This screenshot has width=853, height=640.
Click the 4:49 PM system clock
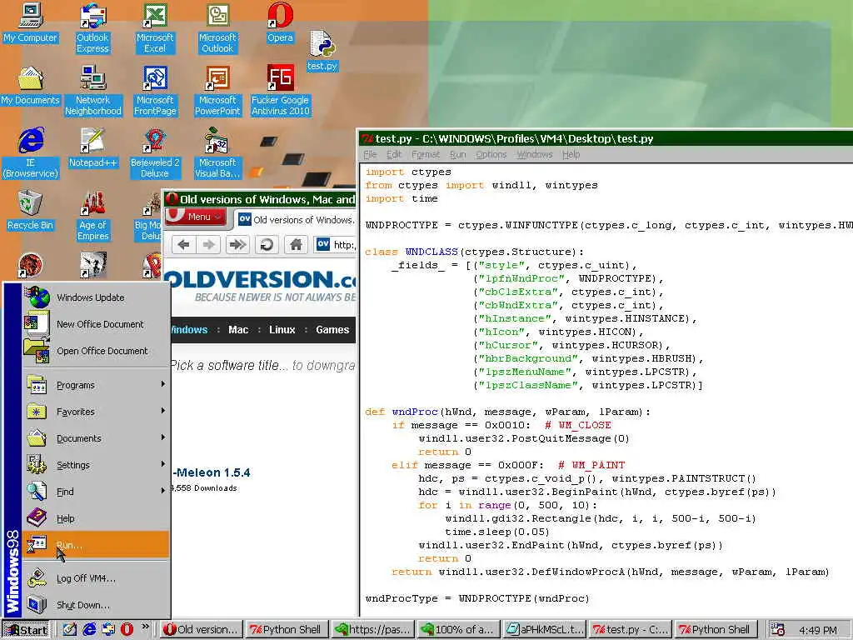pos(818,630)
